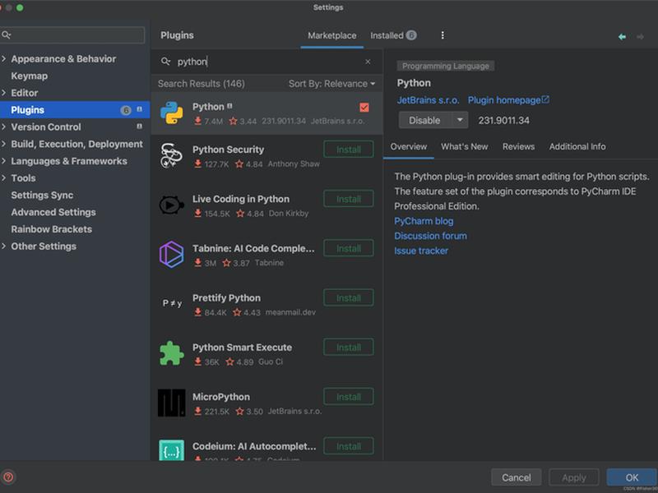Click the Python Security rating star
This screenshot has height=493, width=658.
pos(239,164)
